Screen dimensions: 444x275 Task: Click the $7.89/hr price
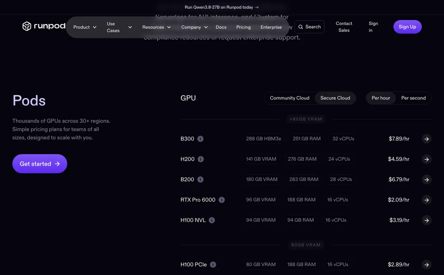399,139
